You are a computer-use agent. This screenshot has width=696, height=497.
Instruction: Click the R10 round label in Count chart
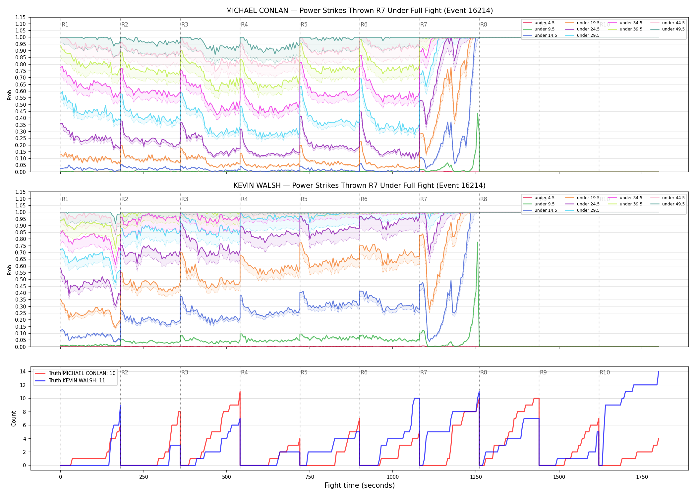click(x=605, y=372)
